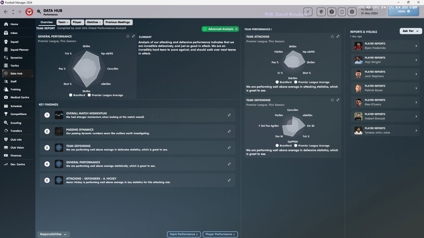The image size is (424, 238).
Task: Go to Squad in the sidebar
Action: [18, 42]
